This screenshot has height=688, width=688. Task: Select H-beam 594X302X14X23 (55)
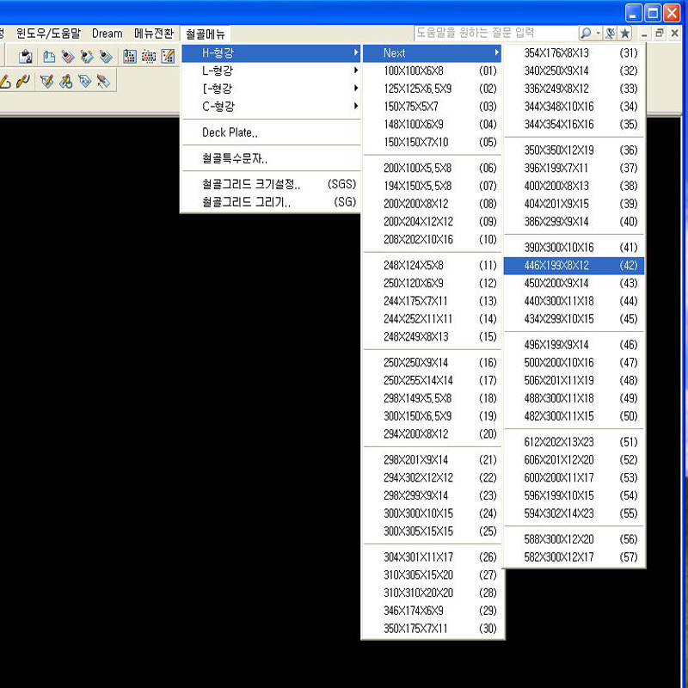pos(574,513)
